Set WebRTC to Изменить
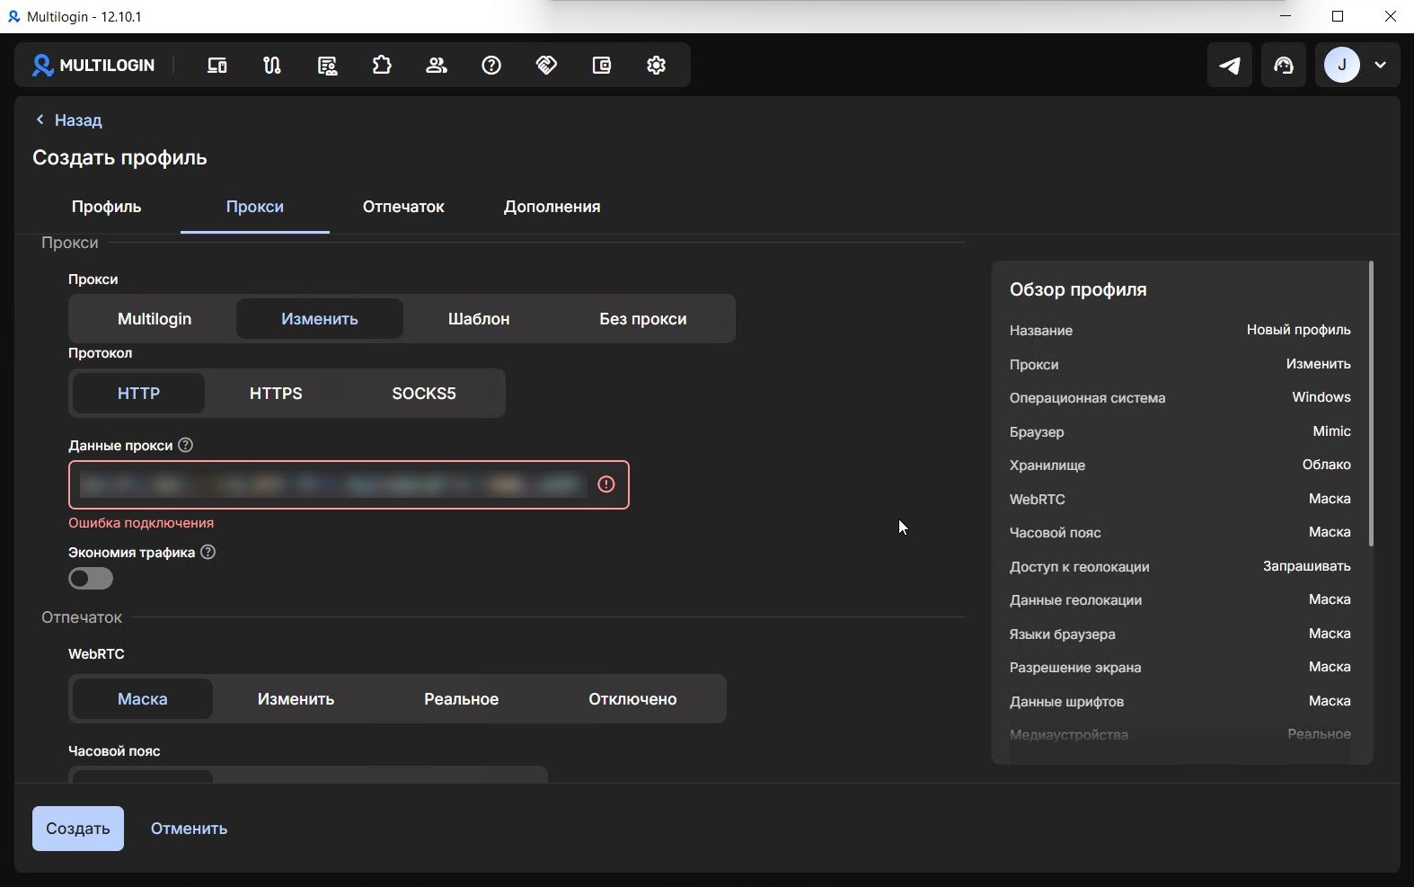Viewport: 1414px width, 887px height. (x=296, y=699)
